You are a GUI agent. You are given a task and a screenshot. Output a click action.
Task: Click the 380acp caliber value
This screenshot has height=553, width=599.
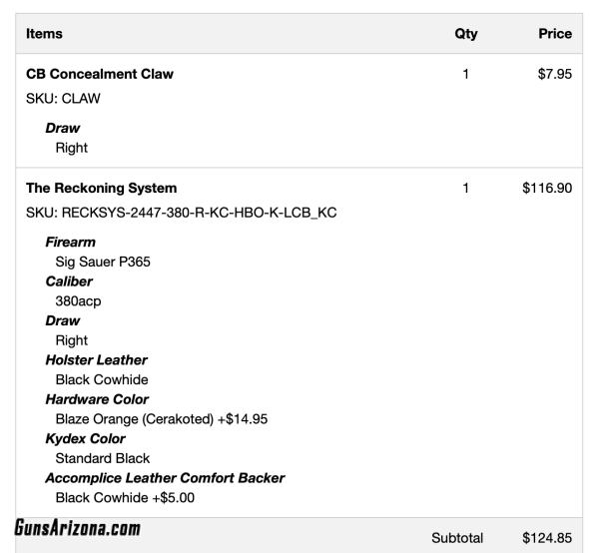(78, 300)
